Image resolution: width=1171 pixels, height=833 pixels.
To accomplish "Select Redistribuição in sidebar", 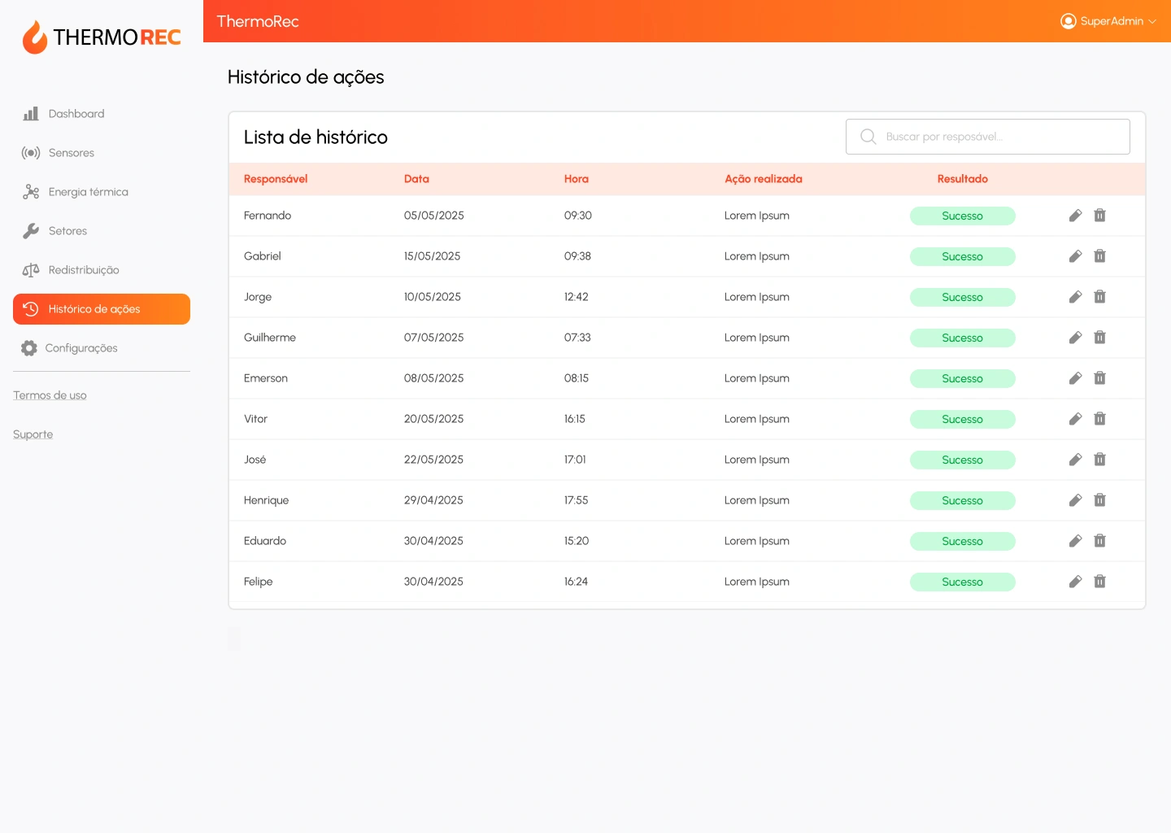I will tap(83, 270).
